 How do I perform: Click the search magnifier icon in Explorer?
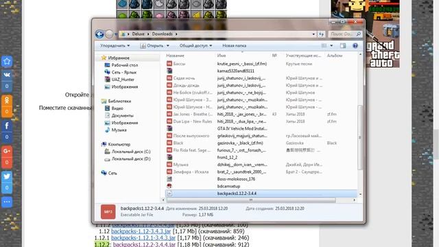[358, 34]
